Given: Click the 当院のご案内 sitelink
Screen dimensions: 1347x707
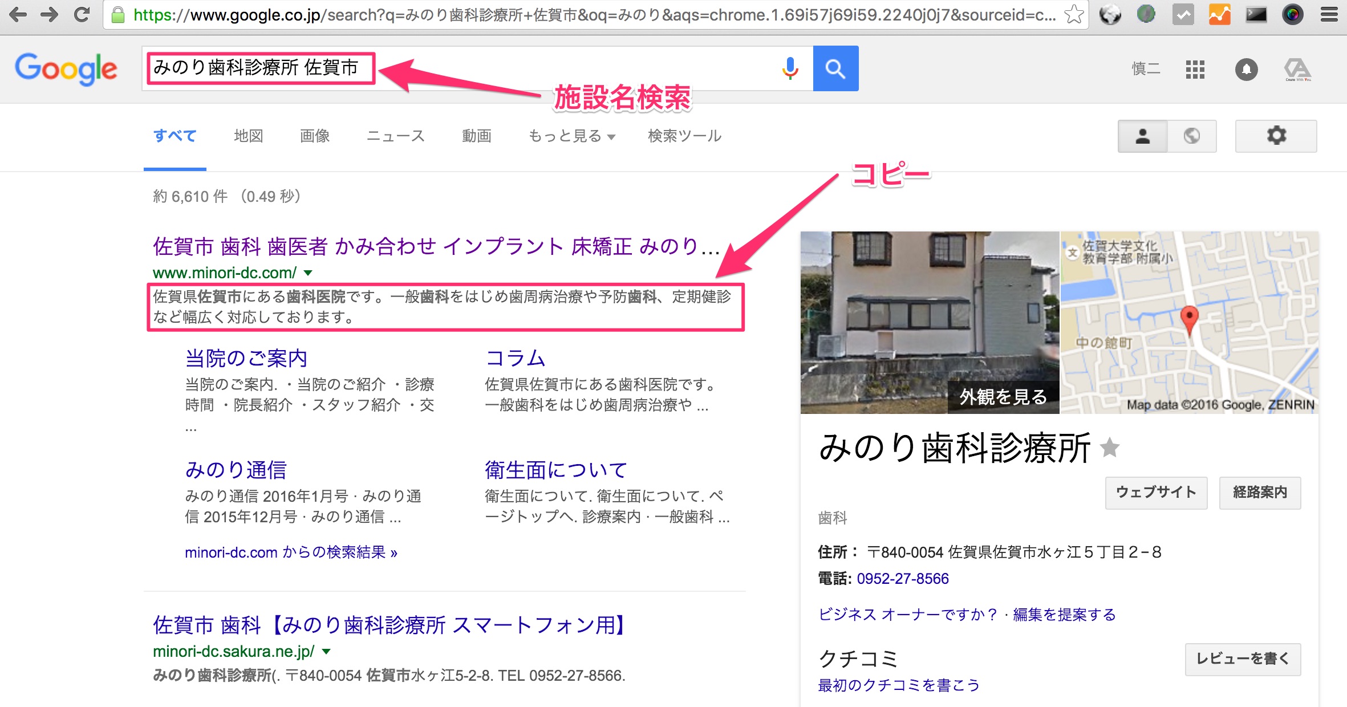Looking at the screenshot, I should point(246,359).
